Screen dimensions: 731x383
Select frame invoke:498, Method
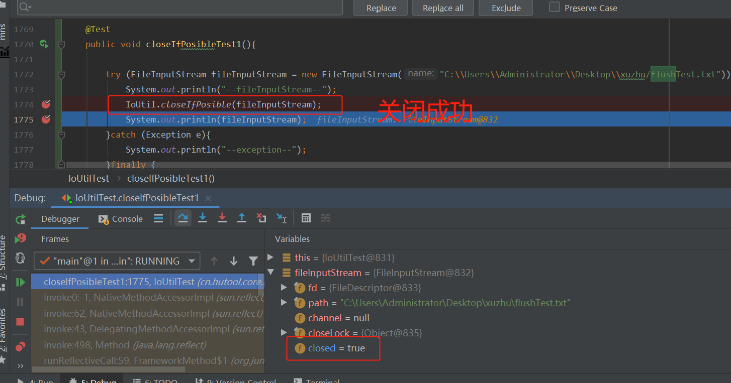click(x=148, y=345)
